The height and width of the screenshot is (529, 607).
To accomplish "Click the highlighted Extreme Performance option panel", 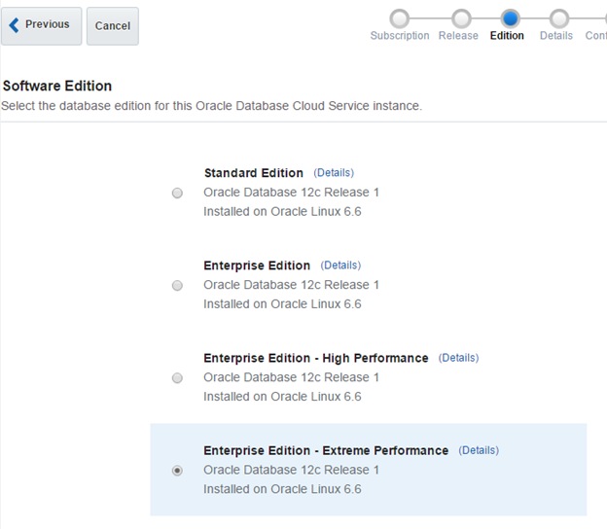I will 369,470.
